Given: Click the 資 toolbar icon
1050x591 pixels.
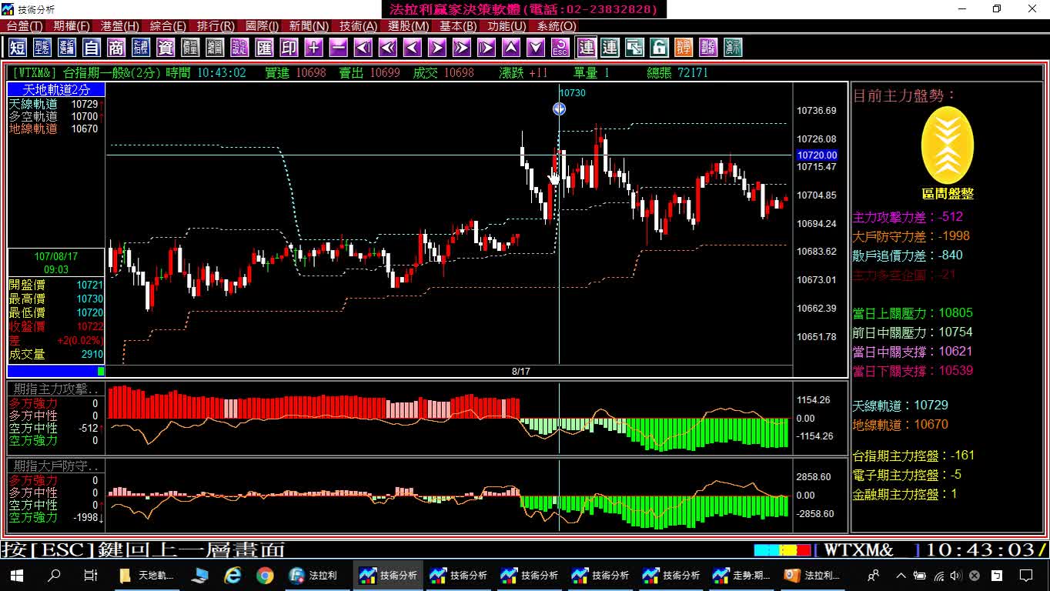Looking at the screenshot, I should click(x=166, y=48).
